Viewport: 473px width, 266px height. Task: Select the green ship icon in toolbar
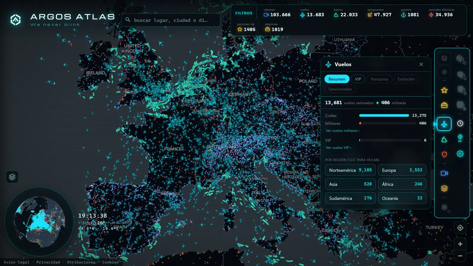(444, 140)
